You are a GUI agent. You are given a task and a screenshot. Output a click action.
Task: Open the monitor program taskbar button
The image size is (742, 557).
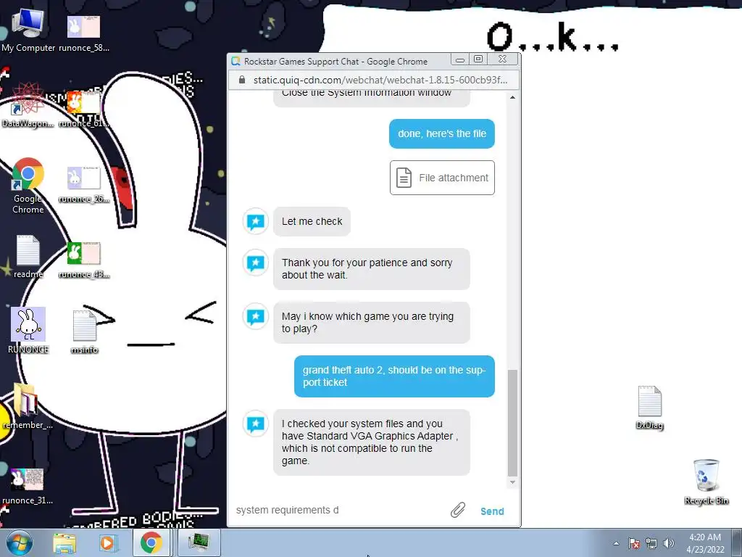point(199,542)
